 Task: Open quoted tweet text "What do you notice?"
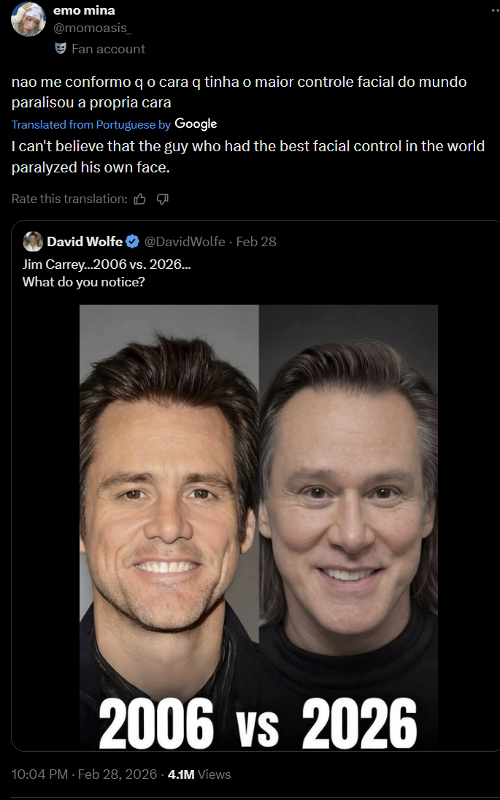(84, 281)
